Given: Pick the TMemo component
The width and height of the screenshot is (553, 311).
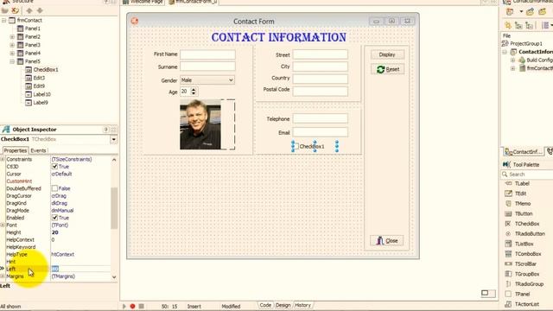Looking at the screenshot, I should point(523,204).
